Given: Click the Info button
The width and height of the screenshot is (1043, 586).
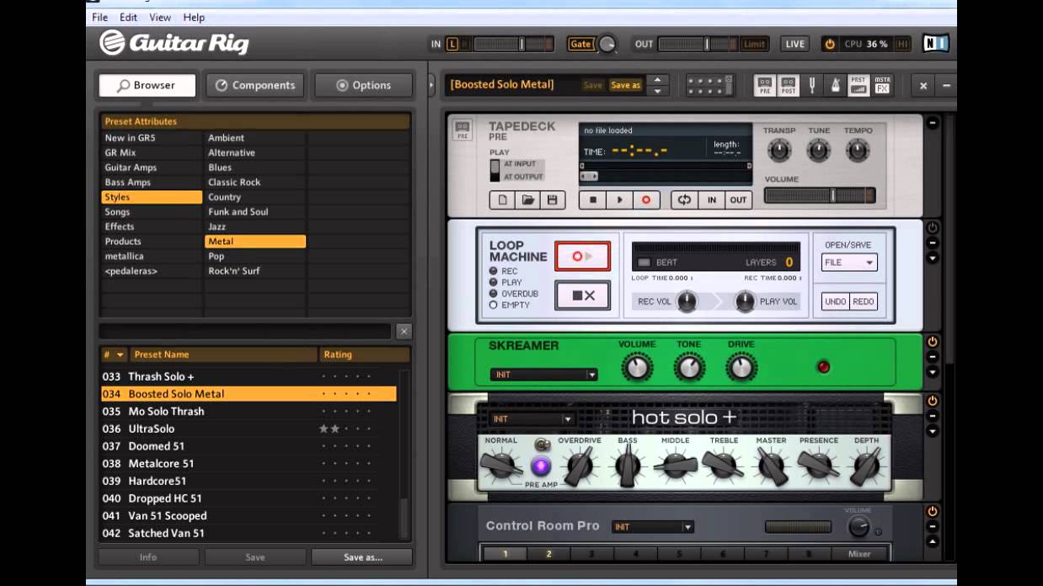Looking at the screenshot, I should point(148,557).
